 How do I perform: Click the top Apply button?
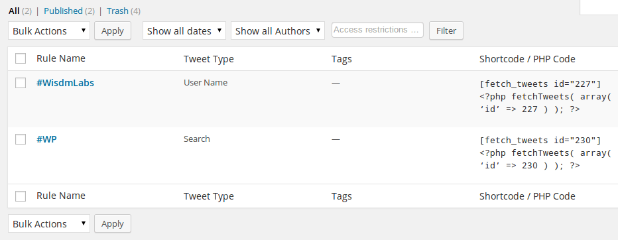point(113,30)
